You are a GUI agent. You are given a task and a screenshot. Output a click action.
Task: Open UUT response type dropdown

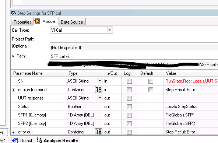tap(100, 98)
